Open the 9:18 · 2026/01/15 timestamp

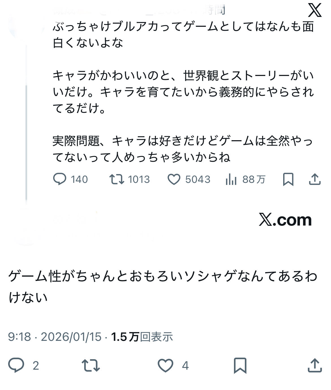(x=55, y=337)
